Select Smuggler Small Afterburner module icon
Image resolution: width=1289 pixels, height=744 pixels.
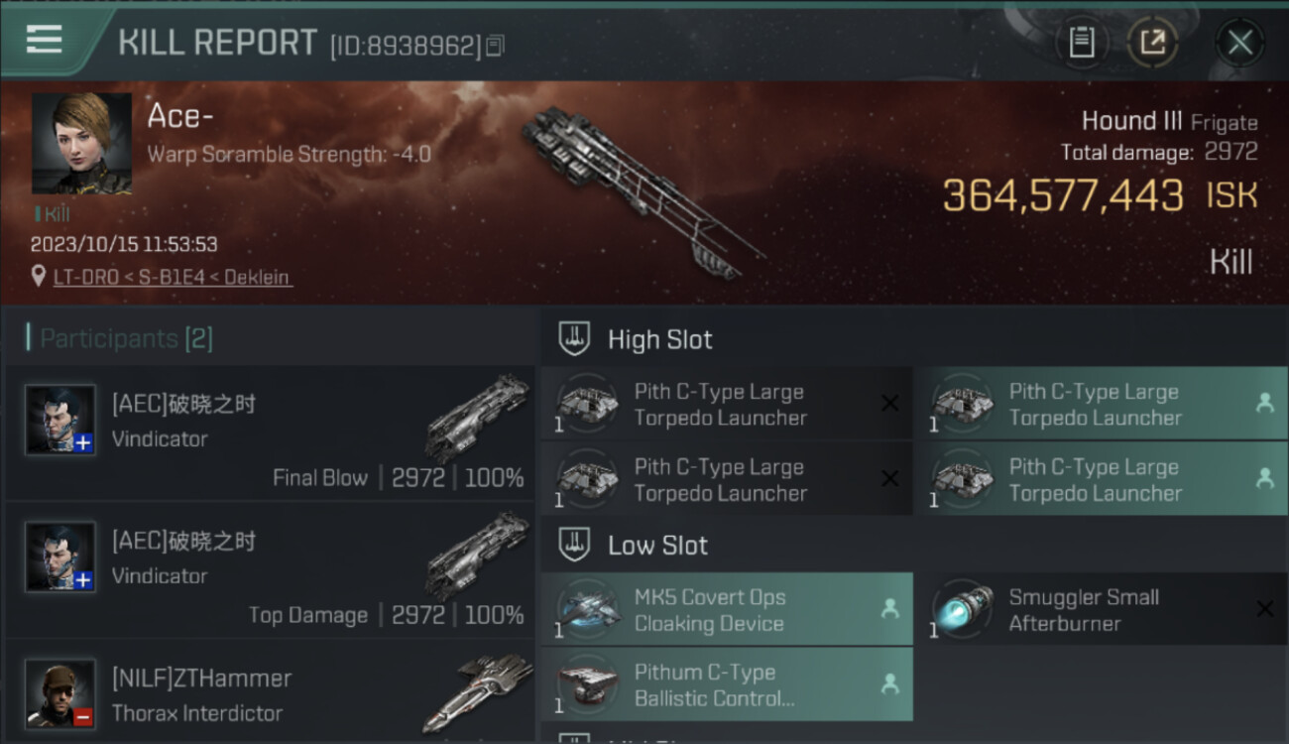click(963, 609)
